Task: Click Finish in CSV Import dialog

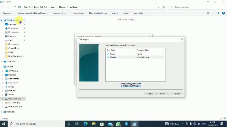Action: (x=162, y=93)
